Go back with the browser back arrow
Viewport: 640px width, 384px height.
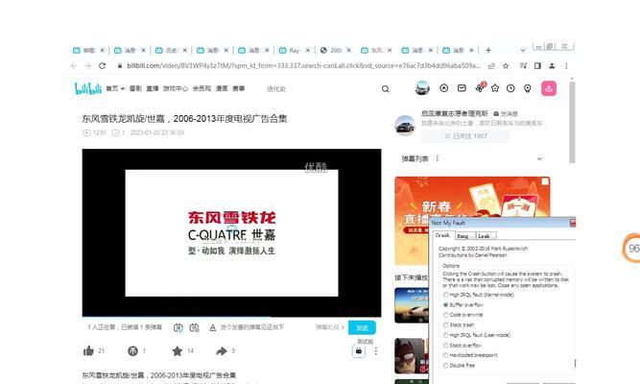[x=74, y=65]
